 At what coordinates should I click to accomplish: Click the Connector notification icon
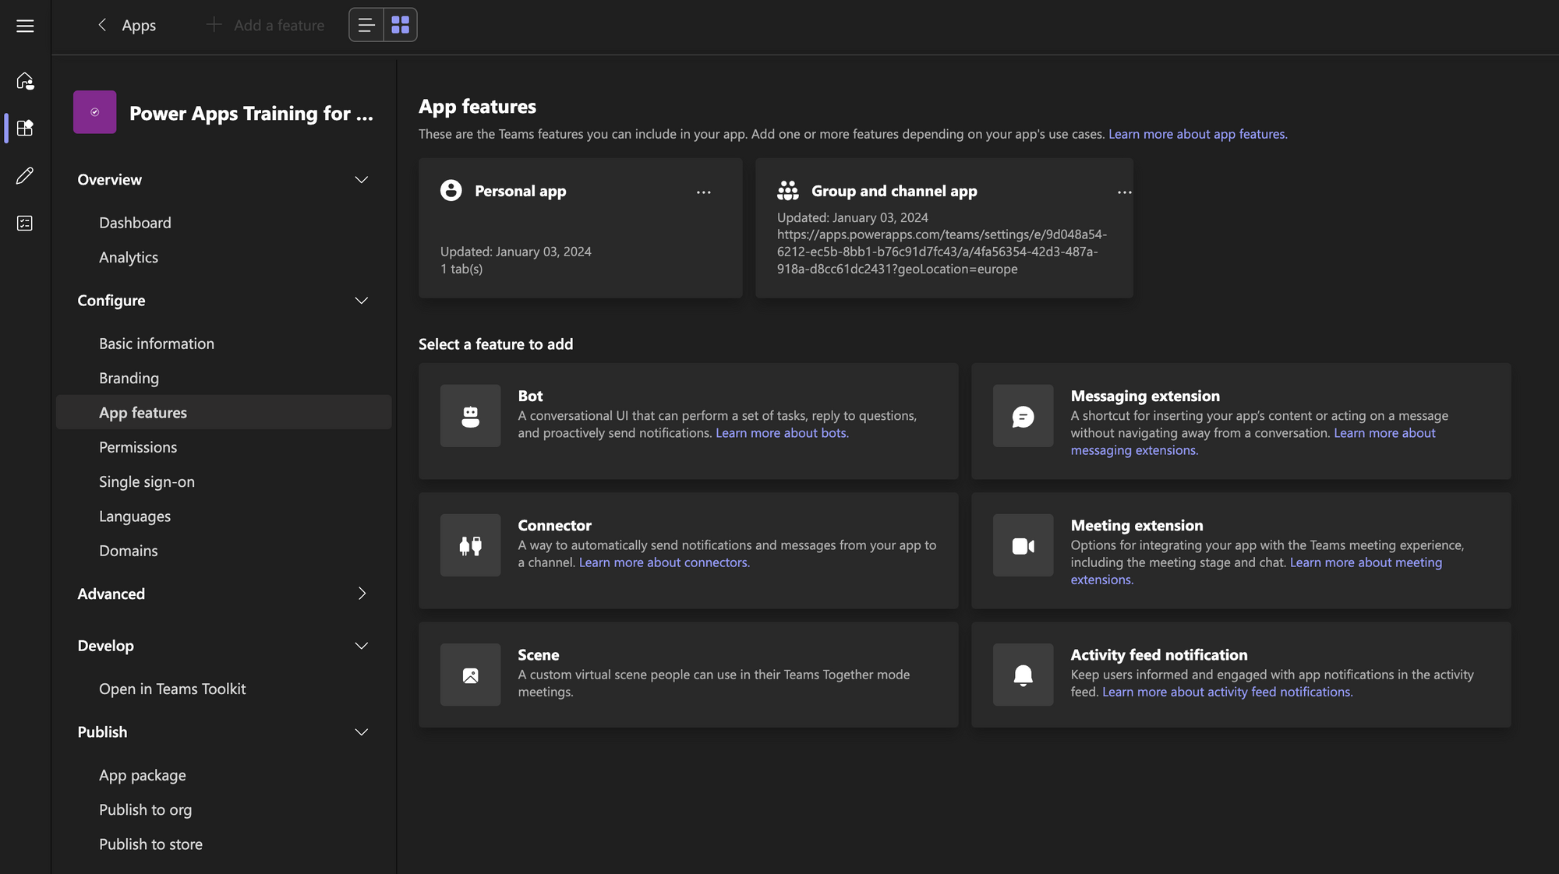click(470, 544)
